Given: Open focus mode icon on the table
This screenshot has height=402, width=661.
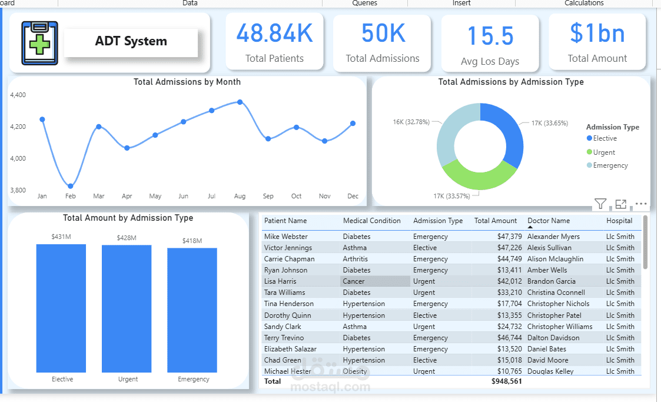Looking at the screenshot, I should (620, 204).
